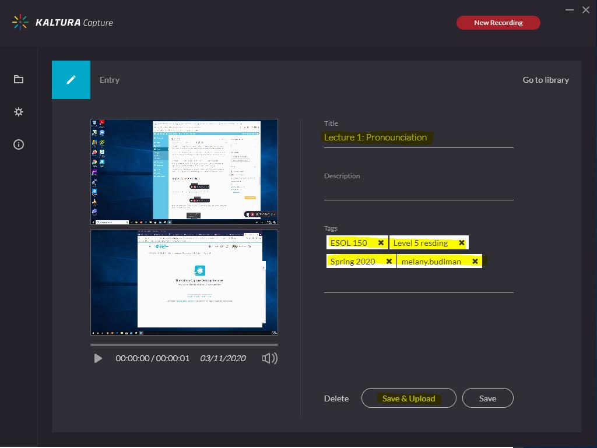Delete the current recording entry
Viewport: 597px width, 448px height.
pos(336,398)
